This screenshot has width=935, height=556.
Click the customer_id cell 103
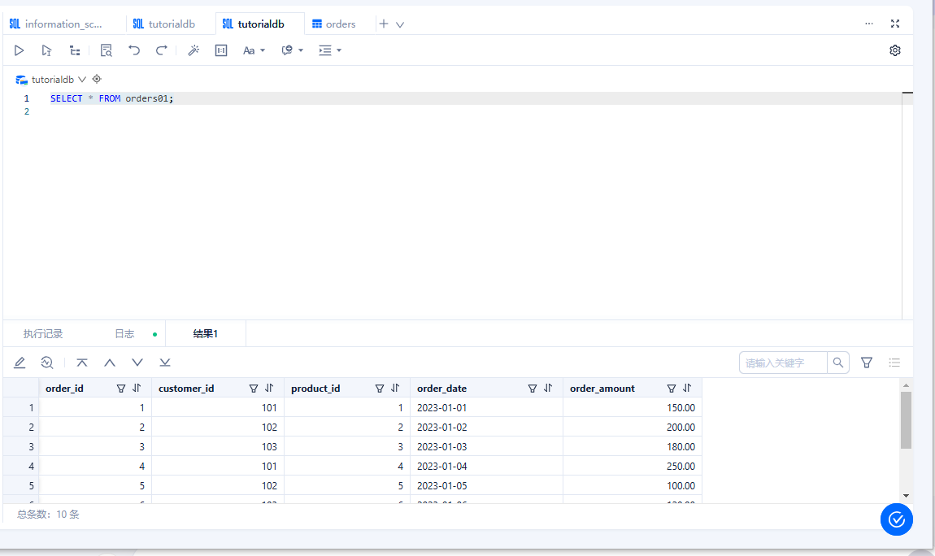(218, 447)
